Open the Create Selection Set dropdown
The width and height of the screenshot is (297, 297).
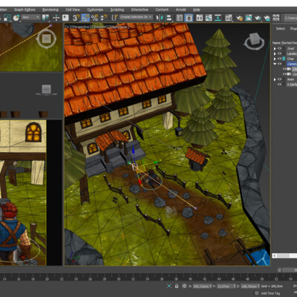[136, 17]
